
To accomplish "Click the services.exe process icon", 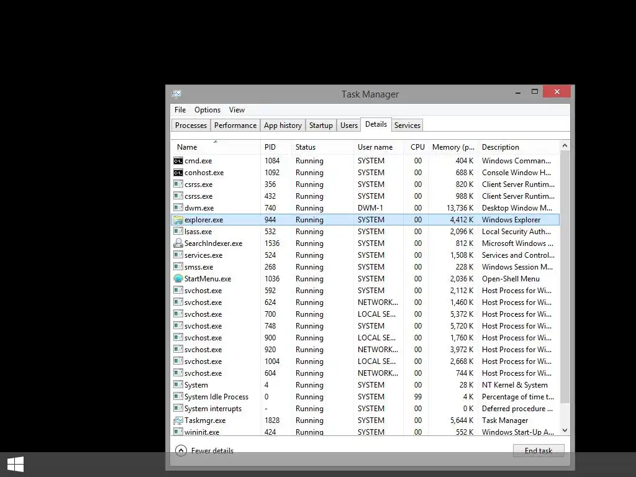I will (x=178, y=255).
